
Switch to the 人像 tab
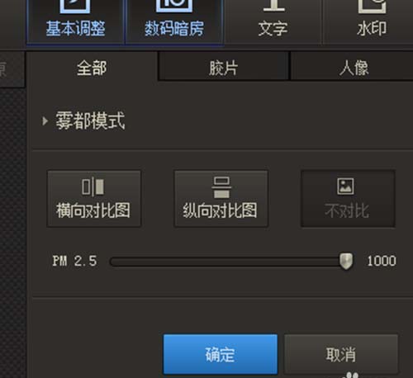[354, 67]
